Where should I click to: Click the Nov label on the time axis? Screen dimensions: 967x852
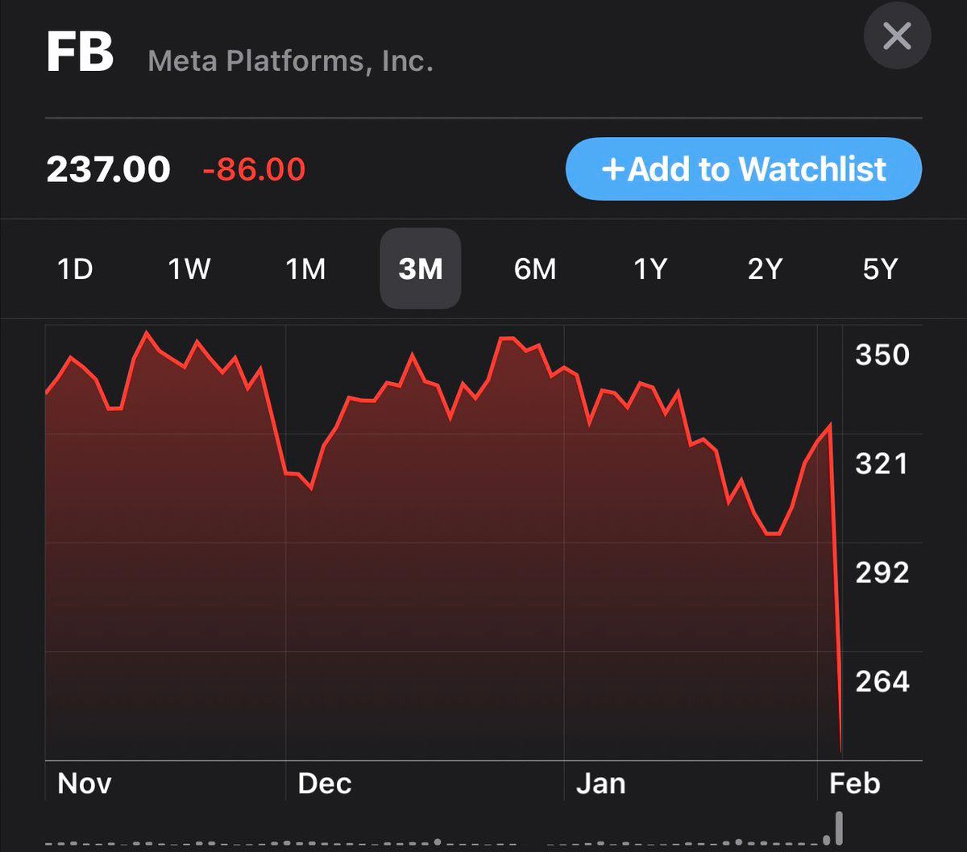click(x=85, y=783)
